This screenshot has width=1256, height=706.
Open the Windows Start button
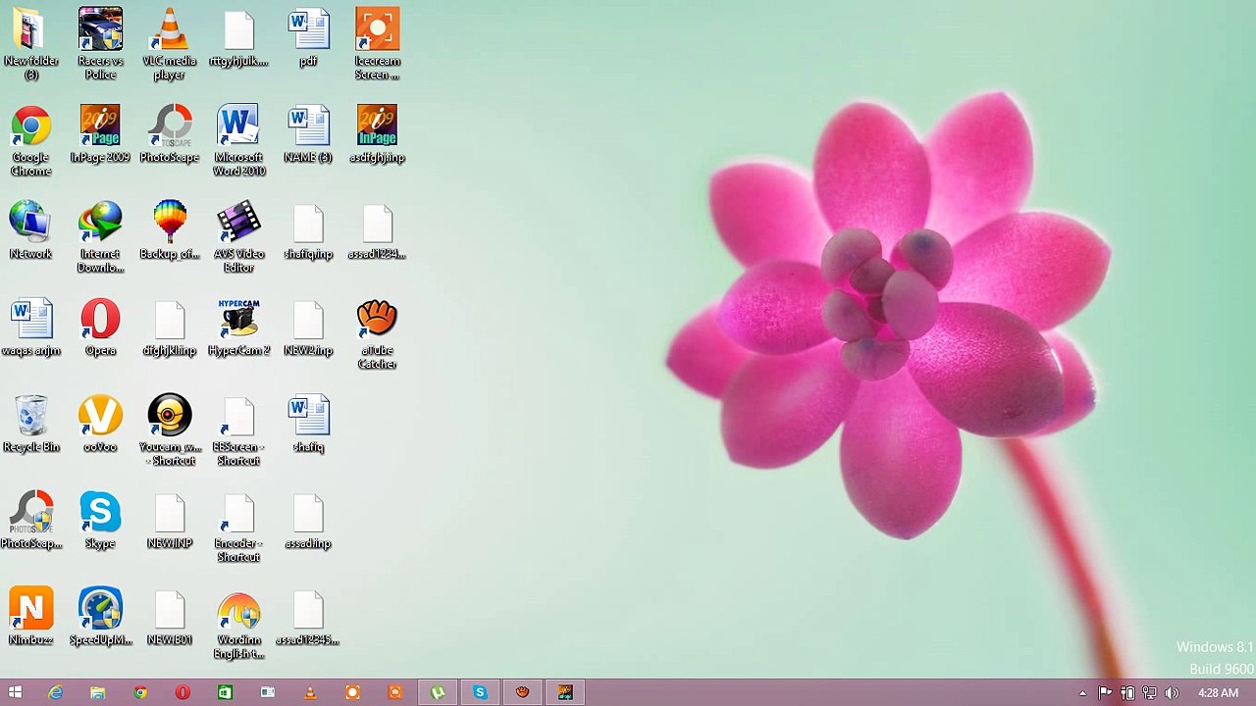15,692
